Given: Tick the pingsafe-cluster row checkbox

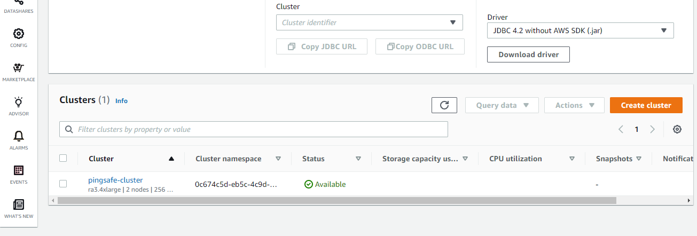Looking at the screenshot, I should [63, 184].
